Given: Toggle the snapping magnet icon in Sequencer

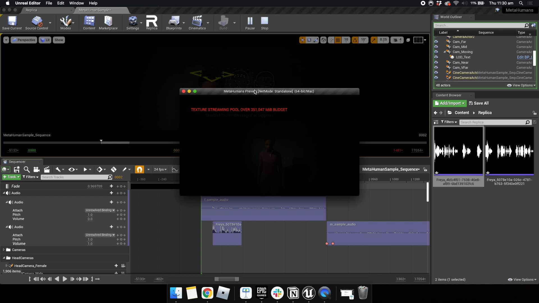Looking at the screenshot, I should (x=140, y=169).
